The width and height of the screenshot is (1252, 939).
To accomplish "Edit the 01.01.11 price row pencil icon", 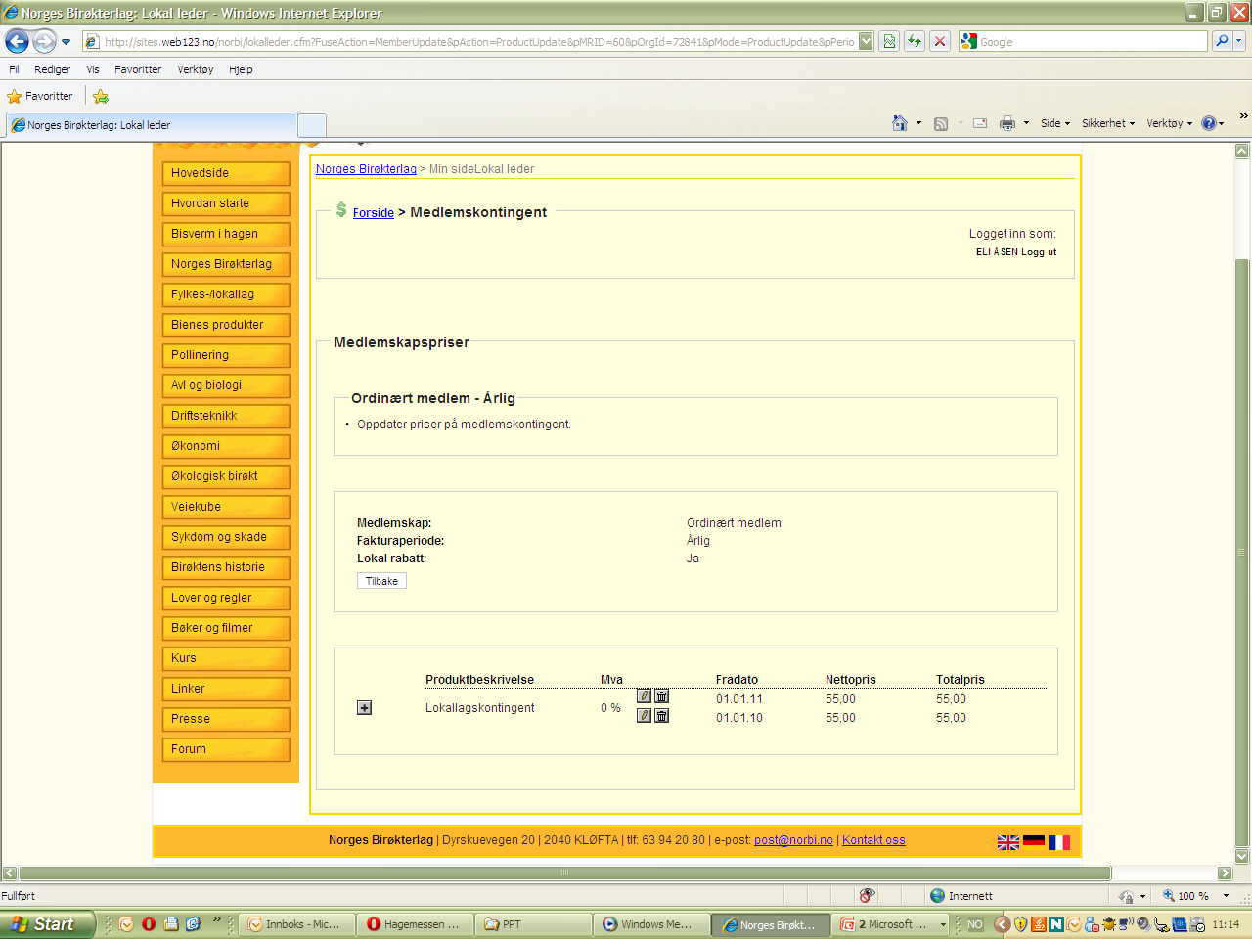I will [x=644, y=695].
